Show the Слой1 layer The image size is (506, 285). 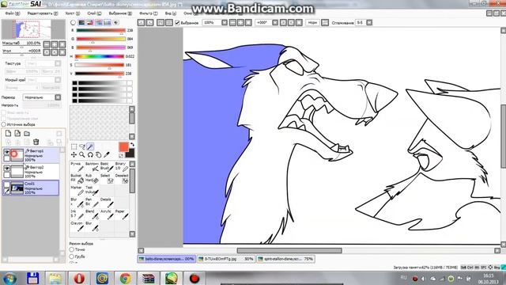(6, 184)
